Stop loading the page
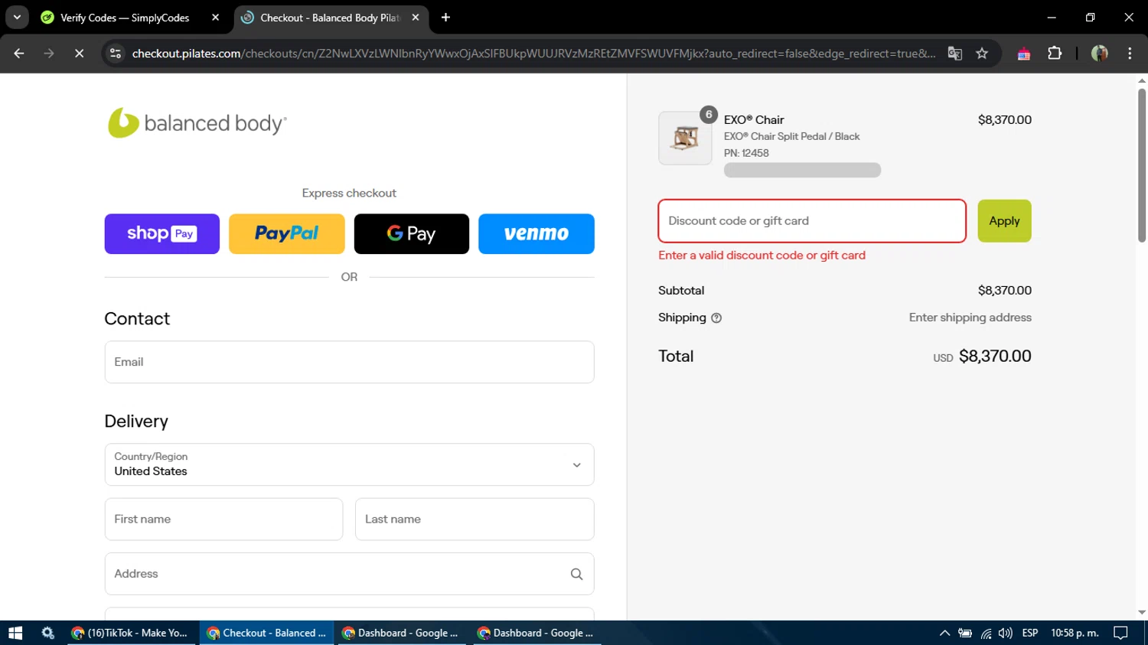The width and height of the screenshot is (1148, 645). (79, 54)
